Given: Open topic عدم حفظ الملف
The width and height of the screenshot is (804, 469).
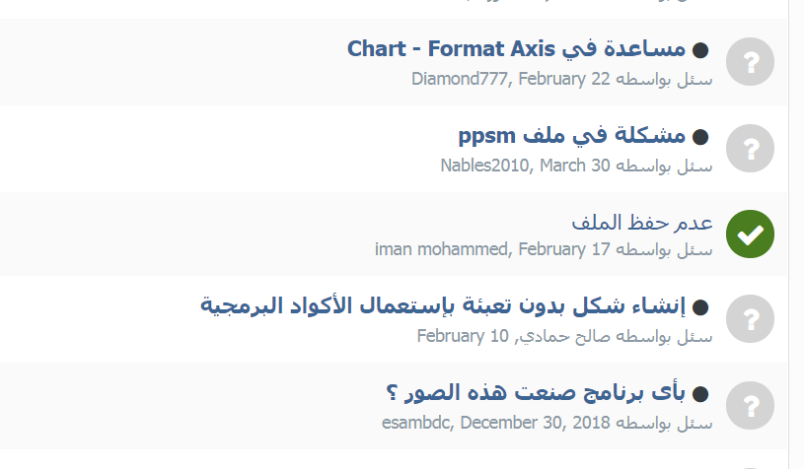Looking at the screenshot, I should click(x=642, y=223).
